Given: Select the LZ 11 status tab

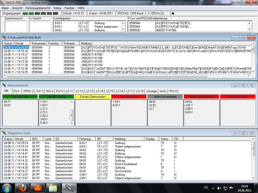Looking at the screenshot, I should 69,91.
